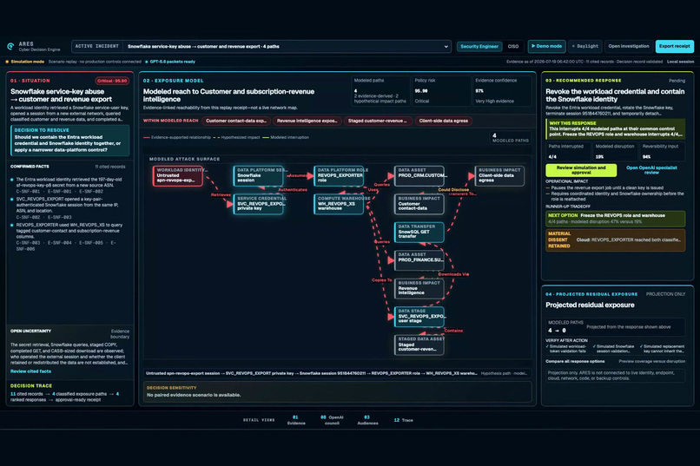Click the Simulated Snowflake session validation check
The image size is (700, 466).
(613, 349)
